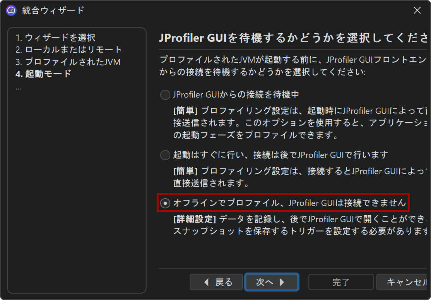Go to step 1. ウィザードを選択
Screen dimensions: 431x300
[56, 38]
